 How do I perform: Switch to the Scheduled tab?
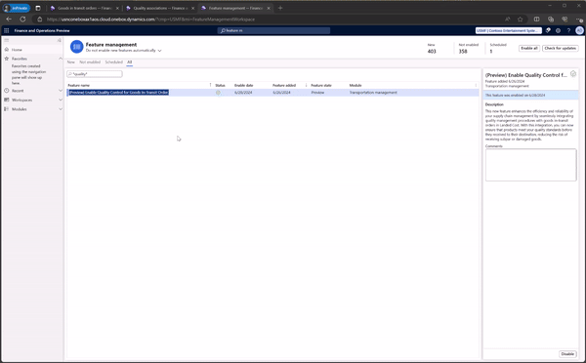(x=113, y=62)
